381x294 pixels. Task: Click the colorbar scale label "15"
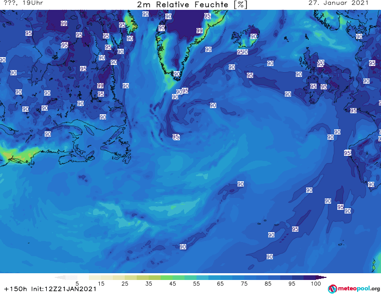101,284
